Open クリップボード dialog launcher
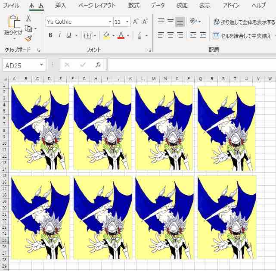Image resolution: width=276 pixels, height=271 pixels. [x=39, y=50]
